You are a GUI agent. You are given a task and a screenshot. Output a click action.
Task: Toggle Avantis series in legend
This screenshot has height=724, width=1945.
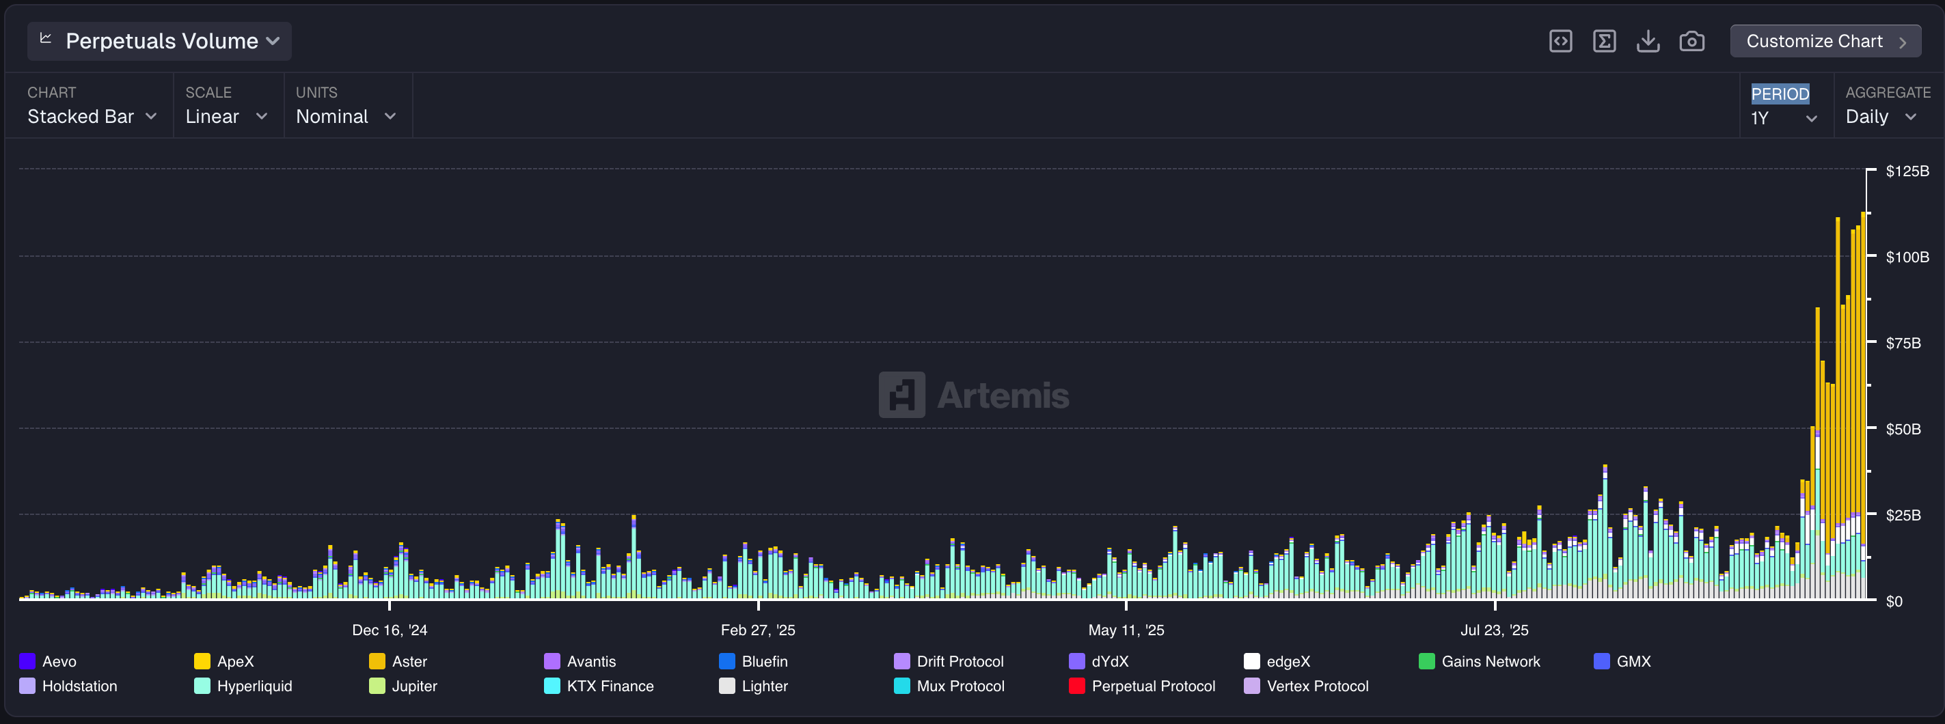(580, 661)
